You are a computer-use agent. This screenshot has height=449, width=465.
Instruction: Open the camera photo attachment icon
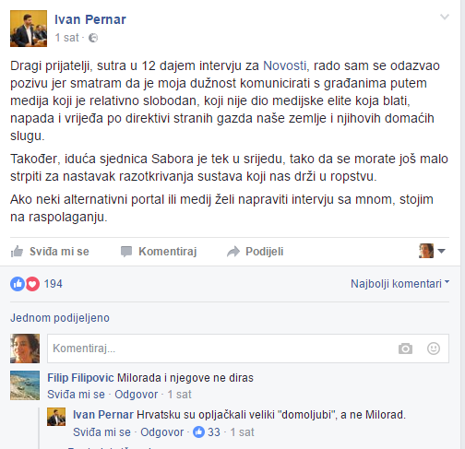[405, 349]
